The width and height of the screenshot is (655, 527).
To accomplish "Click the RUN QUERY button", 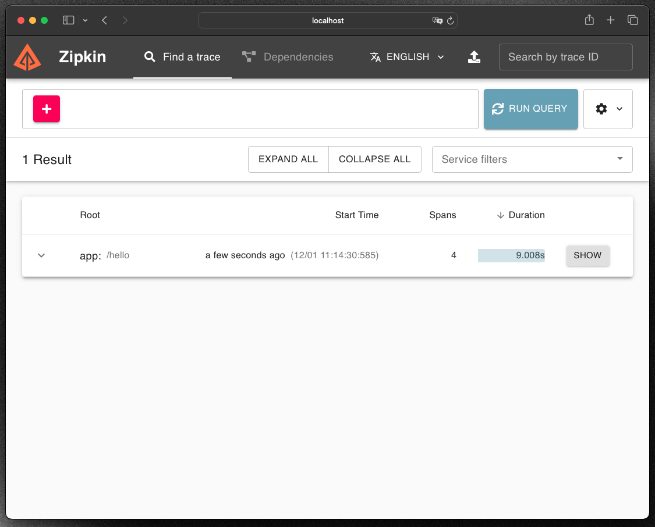I will click(530, 109).
